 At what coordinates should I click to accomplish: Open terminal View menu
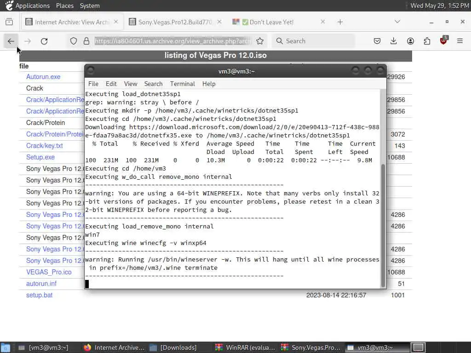pos(131,84)
